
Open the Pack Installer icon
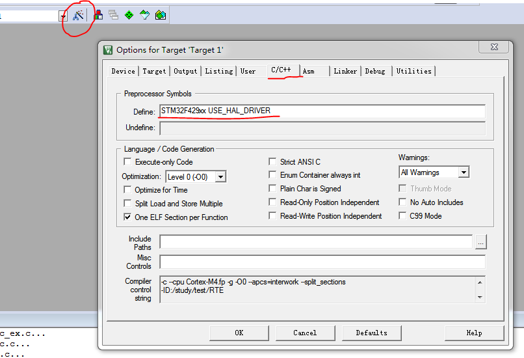point(161,15)
